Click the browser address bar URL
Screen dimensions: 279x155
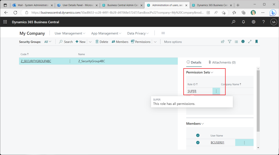point(117,13)
